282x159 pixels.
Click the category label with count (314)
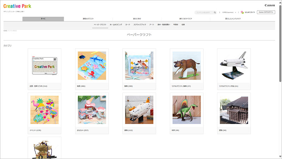[x=38, y=86]
